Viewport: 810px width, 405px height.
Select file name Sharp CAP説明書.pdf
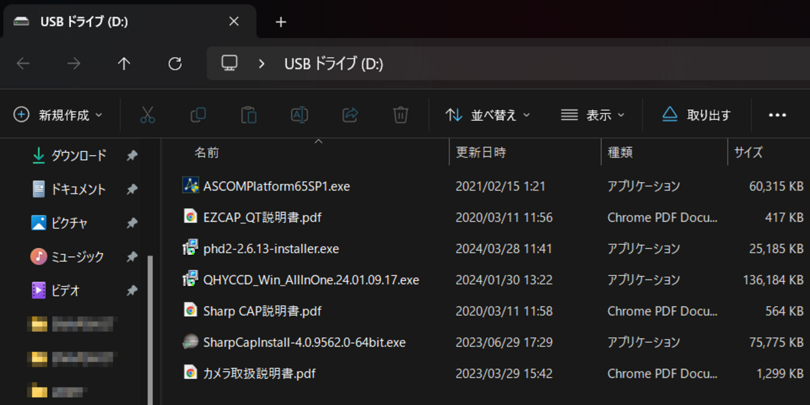click(262, 311)
